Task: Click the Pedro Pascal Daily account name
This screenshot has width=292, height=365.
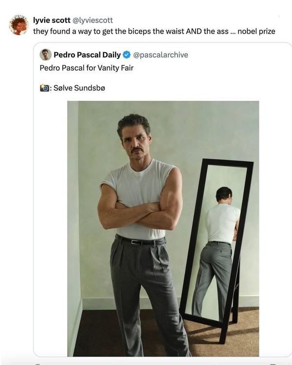Action: [x=87, y=55]
